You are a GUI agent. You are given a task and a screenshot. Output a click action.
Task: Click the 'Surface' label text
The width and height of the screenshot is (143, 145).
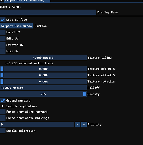tap(41, 26)
